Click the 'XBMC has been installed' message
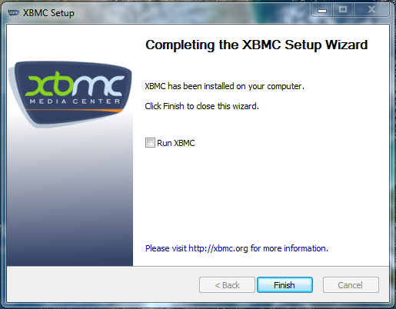 click(225, 86)
